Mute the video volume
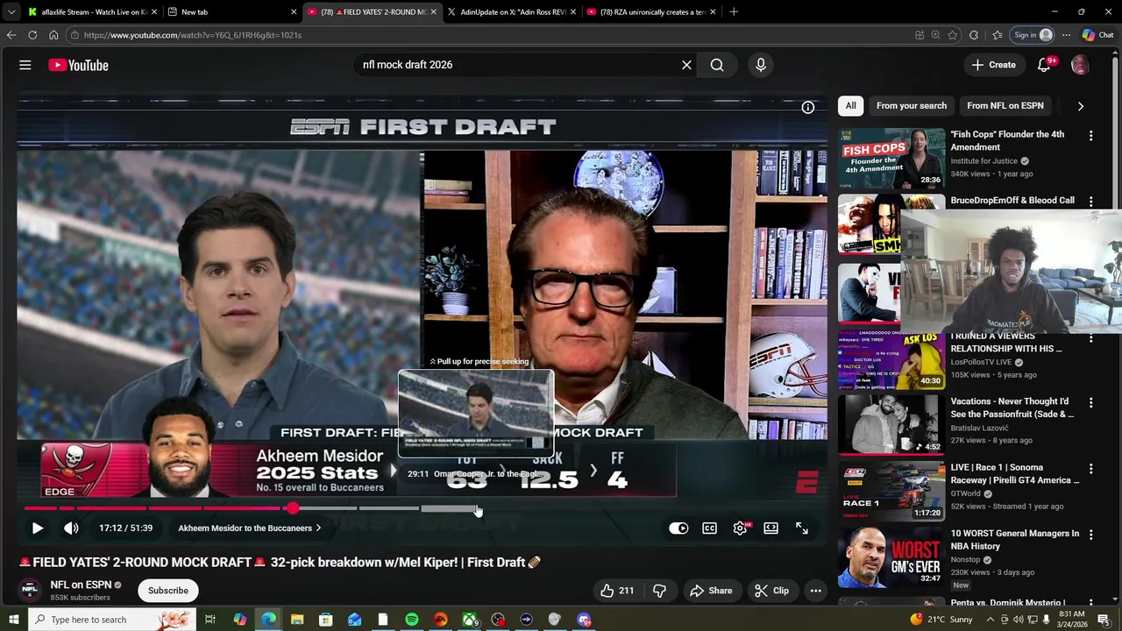 pos(71,528)
